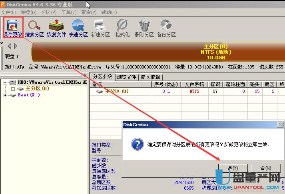Open the 分区(P) menu
The image size is (285, 194).
coord(49,12)
